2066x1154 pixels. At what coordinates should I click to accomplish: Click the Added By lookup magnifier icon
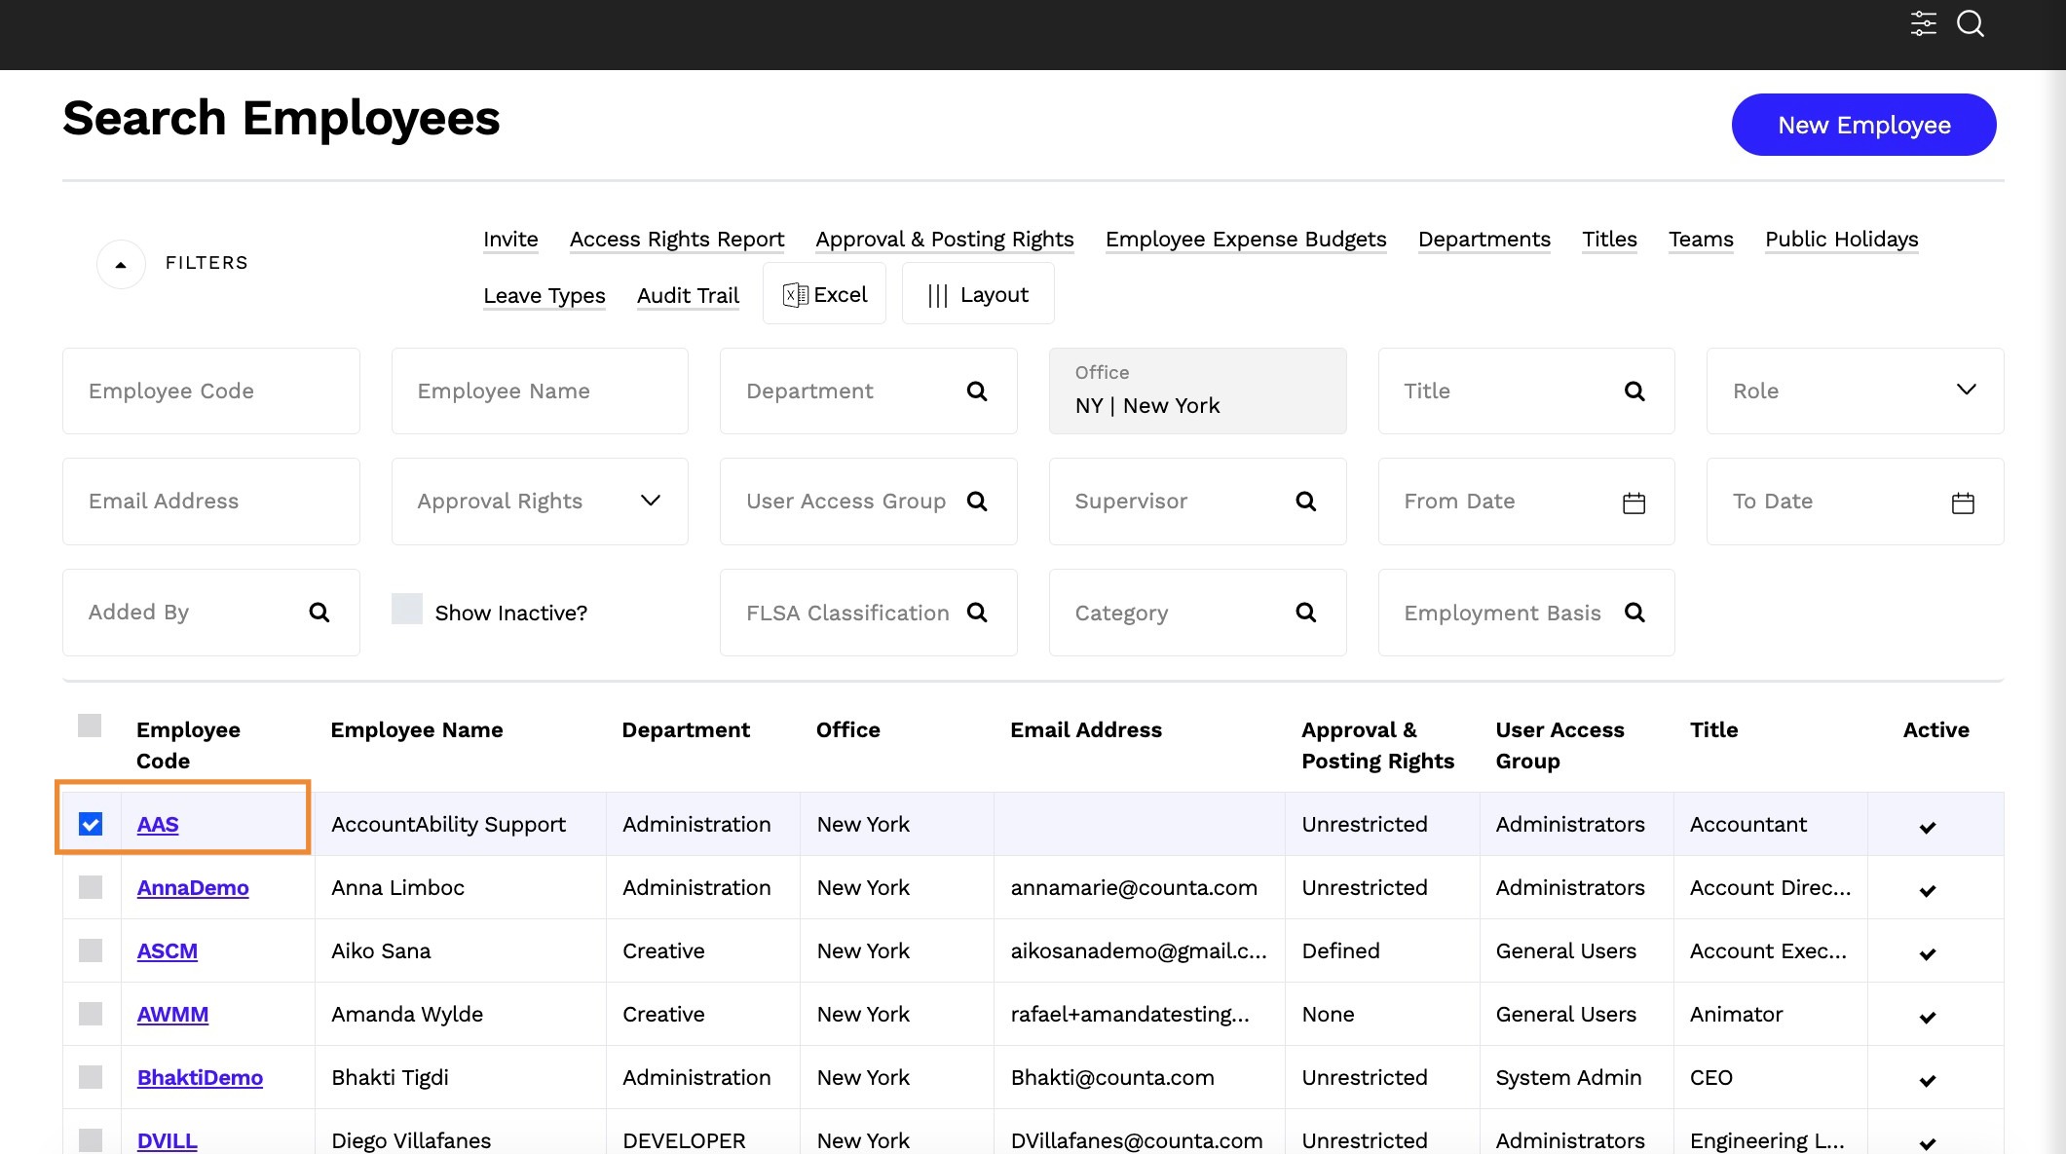[x=319, y=613]
